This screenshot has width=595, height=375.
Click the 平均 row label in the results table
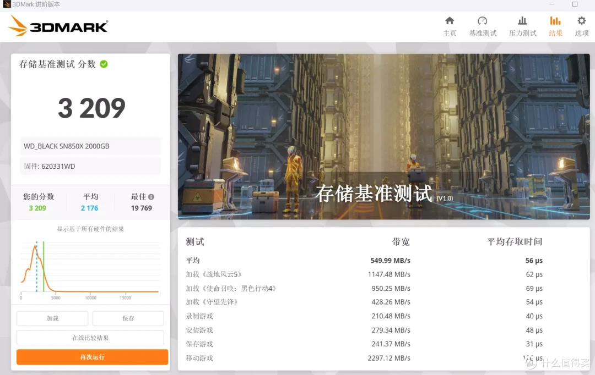pyautogui.click(x=193, y=260)
